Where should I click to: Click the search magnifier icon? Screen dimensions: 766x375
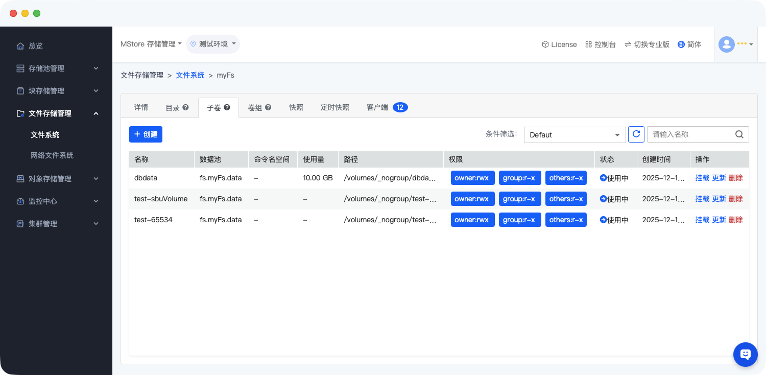739,134
